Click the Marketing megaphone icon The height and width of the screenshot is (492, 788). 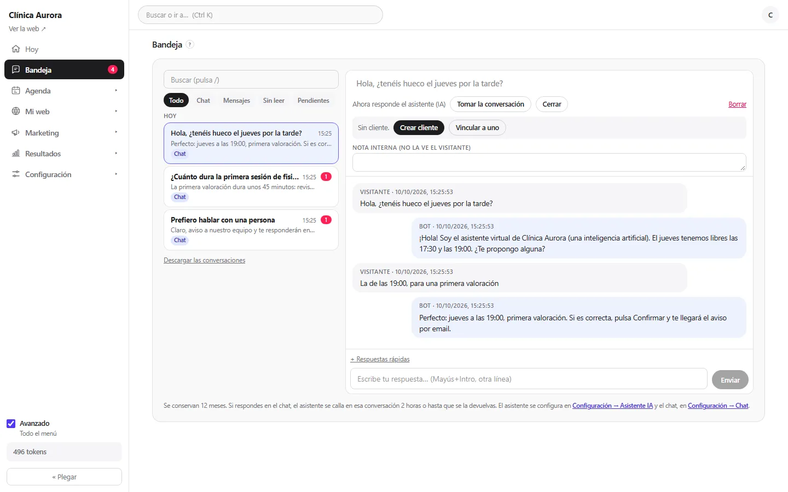[16, 133]
